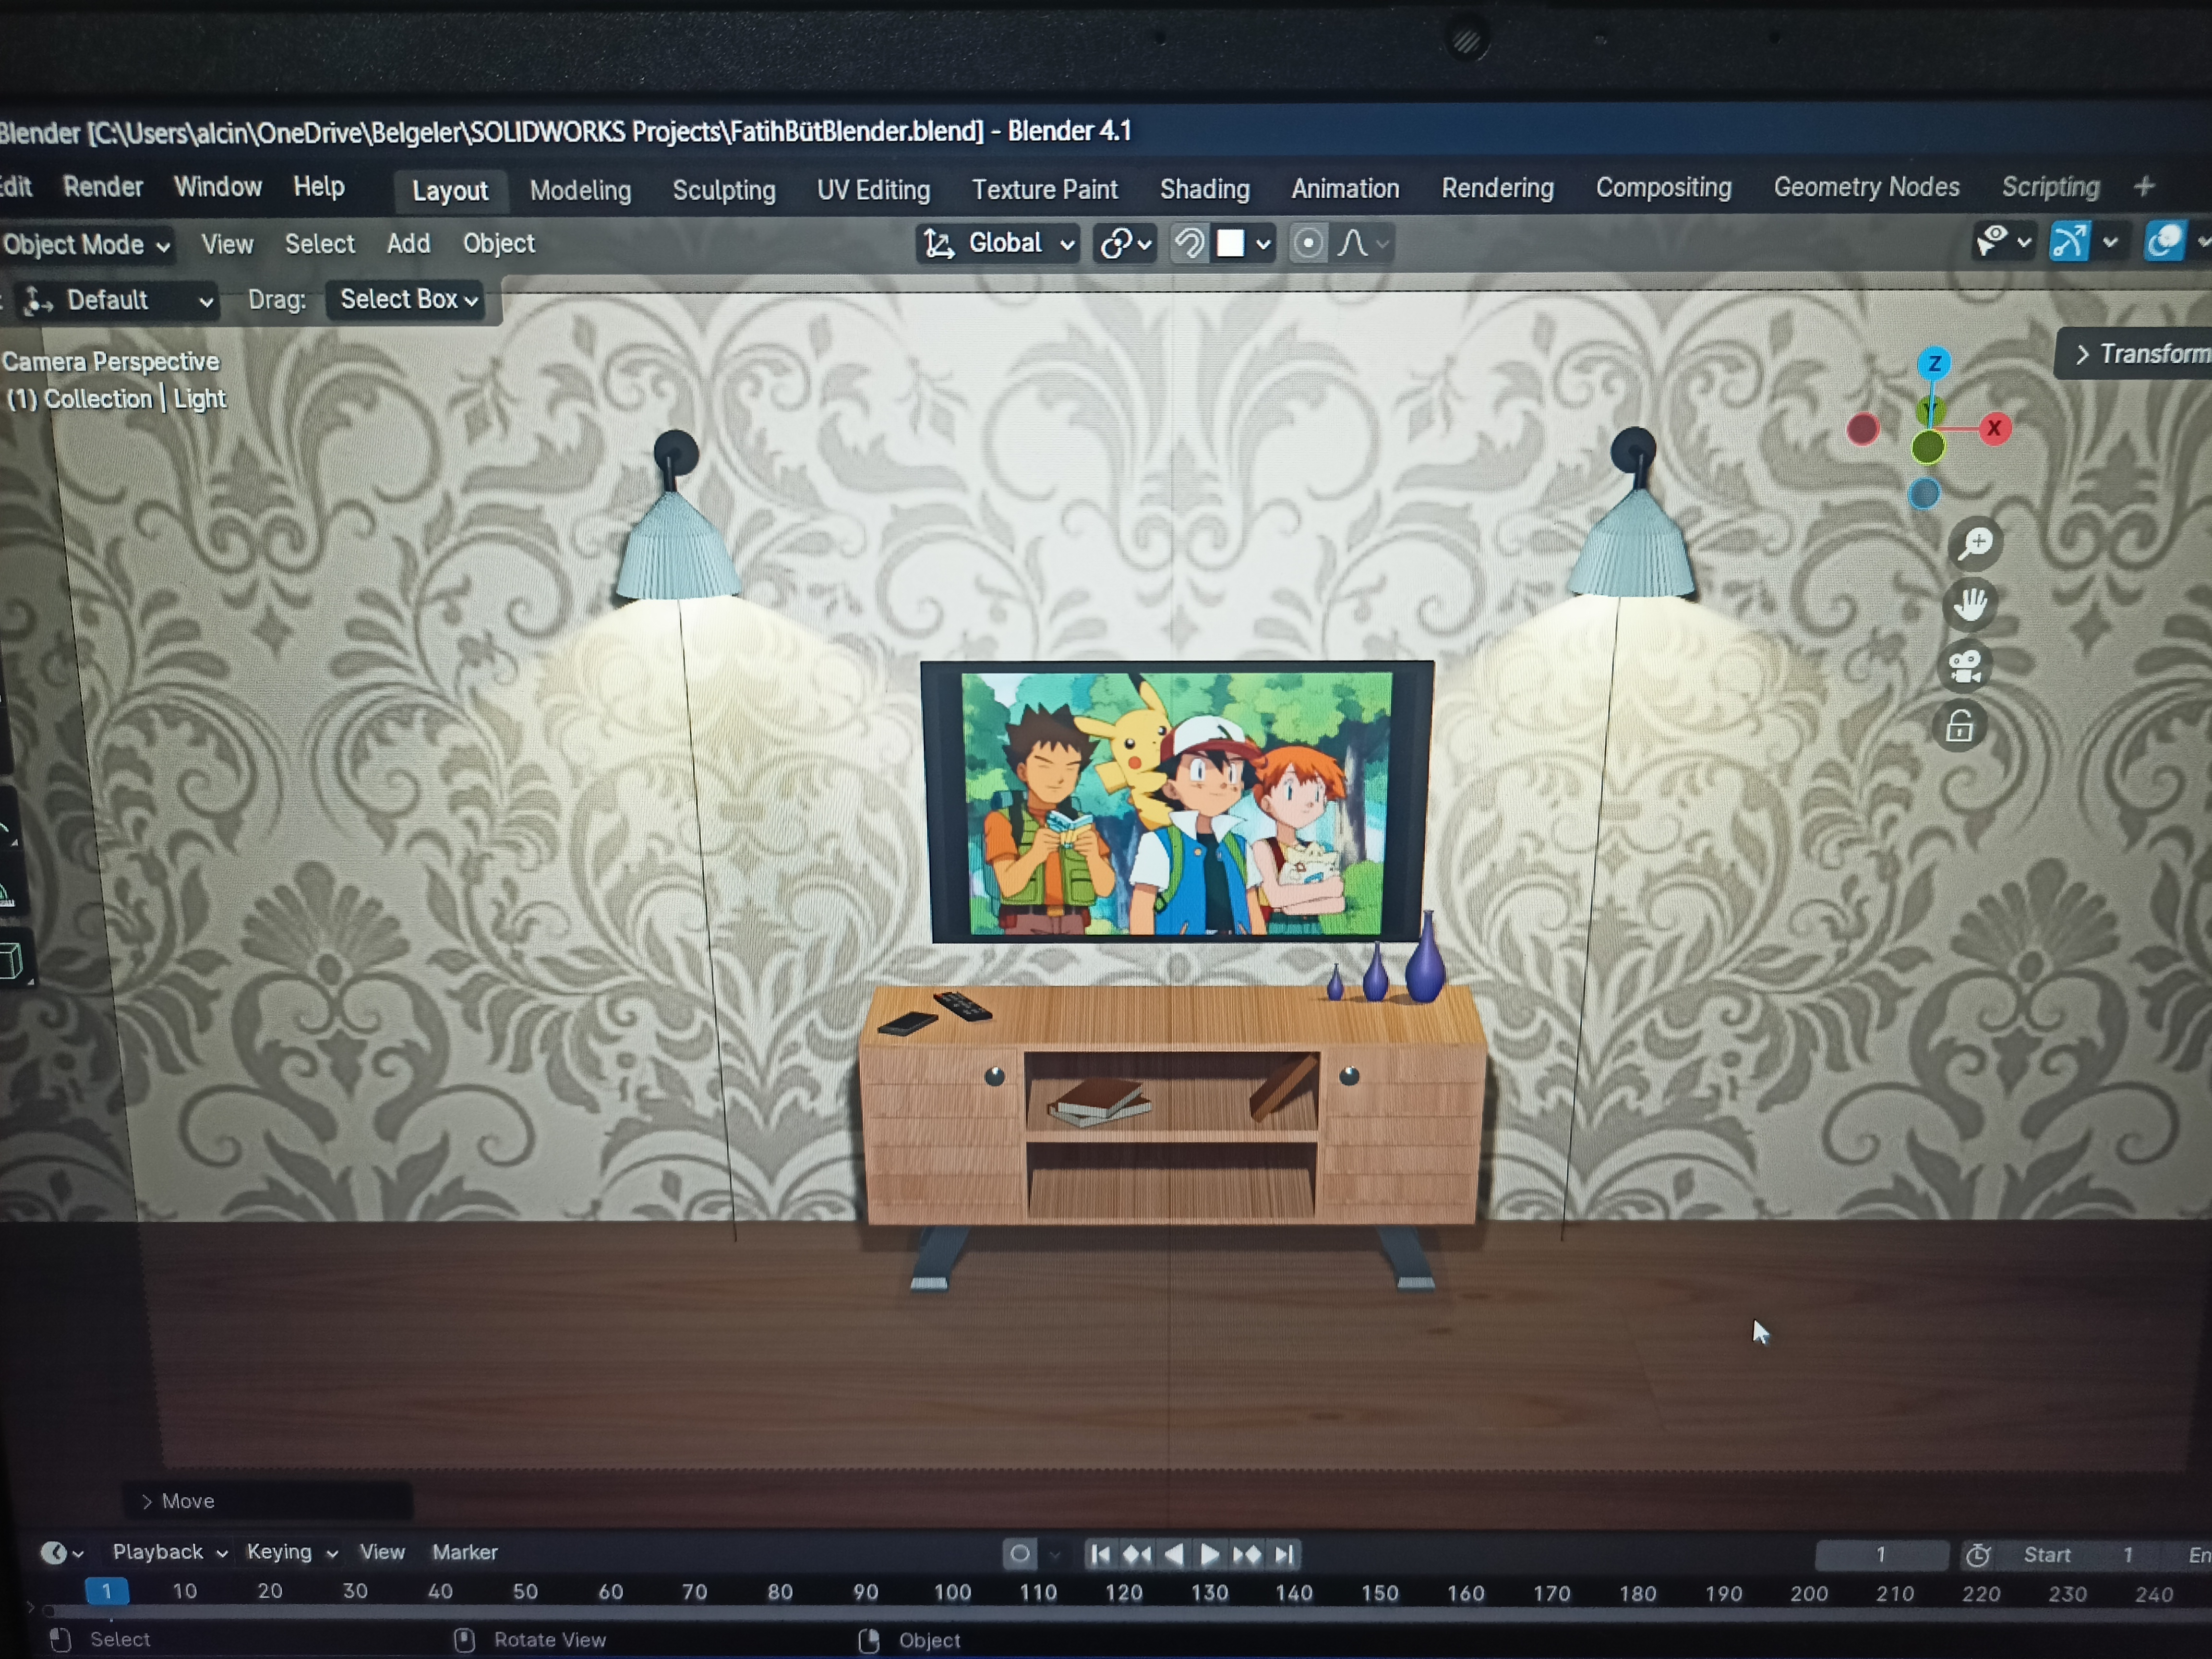Open the Help menu
The image size is (2212, 1659).
coord(319,187)
